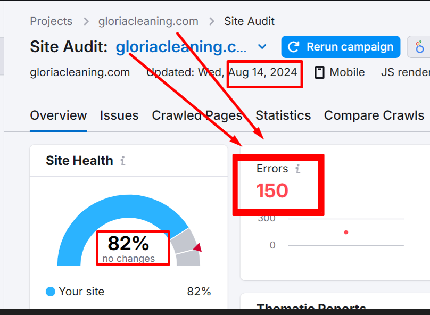Click the blue Your site legend dot
430x315 pixels.
click(51, 292)
